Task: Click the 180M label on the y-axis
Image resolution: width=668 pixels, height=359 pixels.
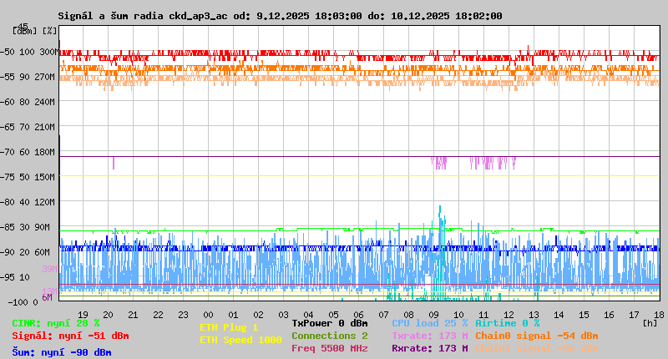Action: 45,152
